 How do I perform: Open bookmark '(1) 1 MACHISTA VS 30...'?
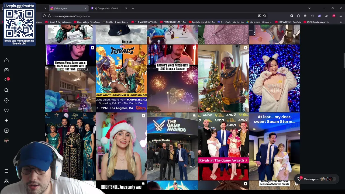[x=144, y=22]
